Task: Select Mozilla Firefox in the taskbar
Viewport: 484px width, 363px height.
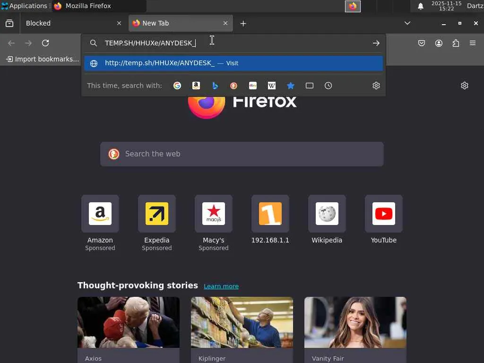Action: click(x=99, y=6)
